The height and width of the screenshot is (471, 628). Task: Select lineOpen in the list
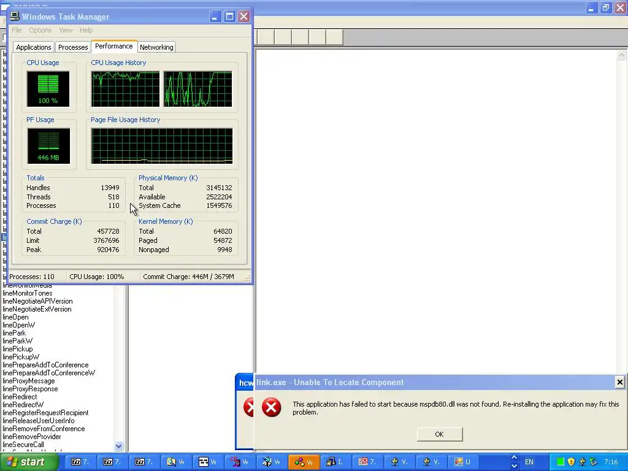pyautogui.click(x=15, y=317)
